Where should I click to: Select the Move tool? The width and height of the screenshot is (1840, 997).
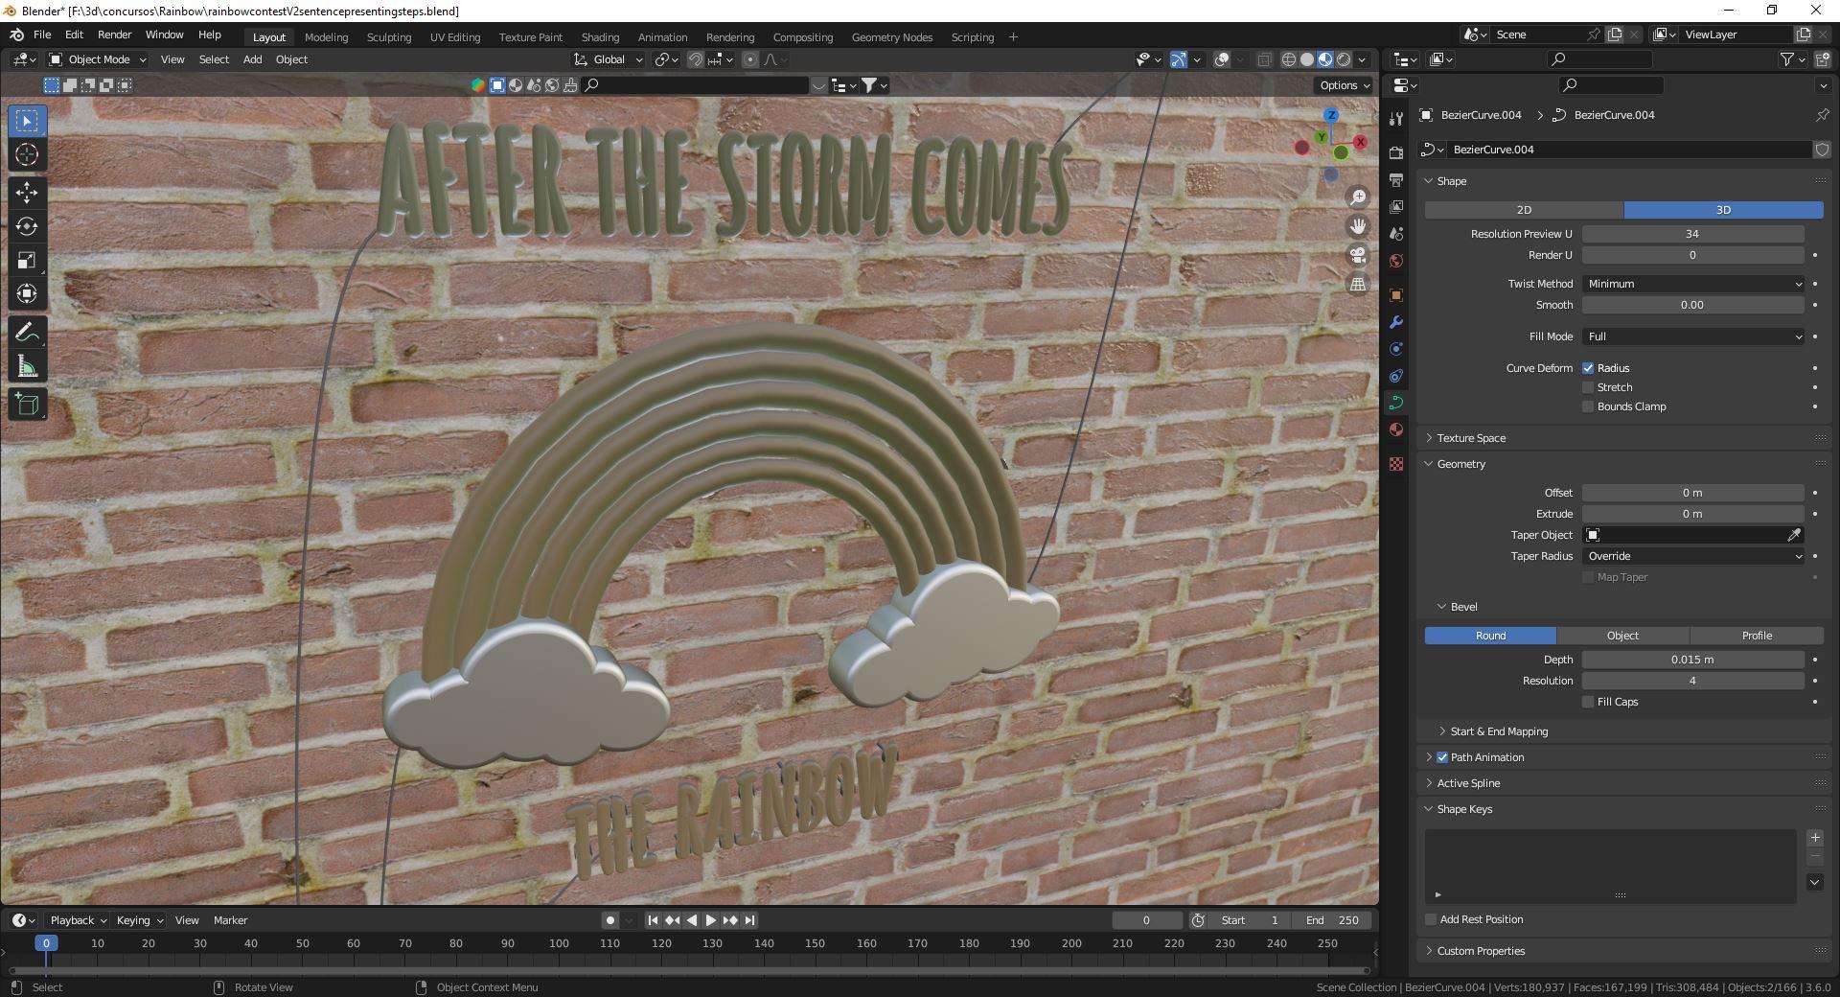click(x=27, y=193)
